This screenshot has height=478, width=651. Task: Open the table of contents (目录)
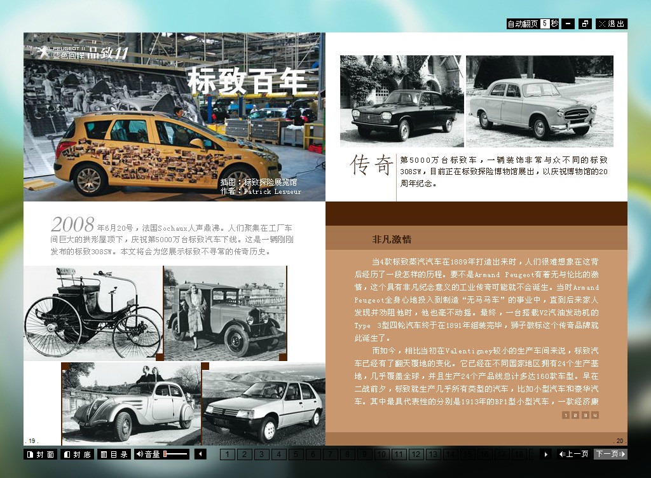point(114,454)
